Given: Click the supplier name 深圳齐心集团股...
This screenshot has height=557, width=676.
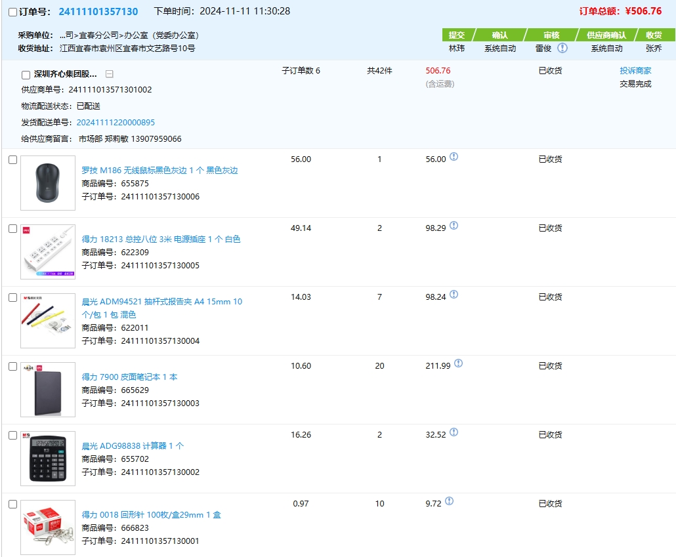Looking at the screenshot, I should pos(65,74).
